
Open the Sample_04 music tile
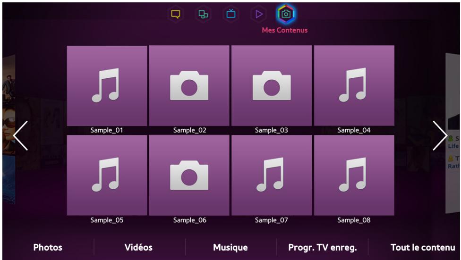354,86
